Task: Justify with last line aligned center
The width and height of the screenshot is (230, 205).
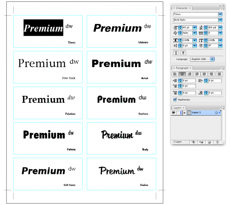Action: tap(204, 74)
